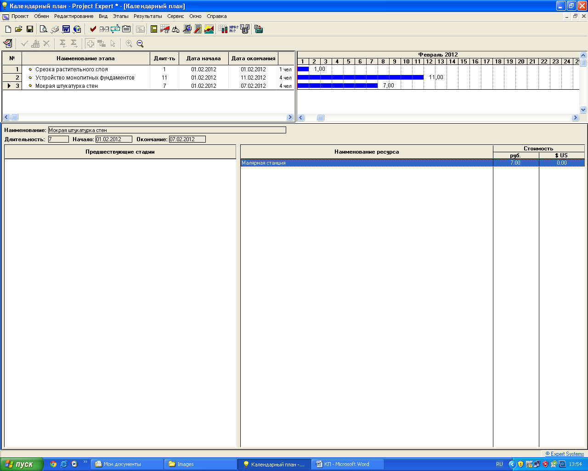Click the Sigma-with-right-arrow ungrouping icon
588x471 pixels.
point(74,44)
